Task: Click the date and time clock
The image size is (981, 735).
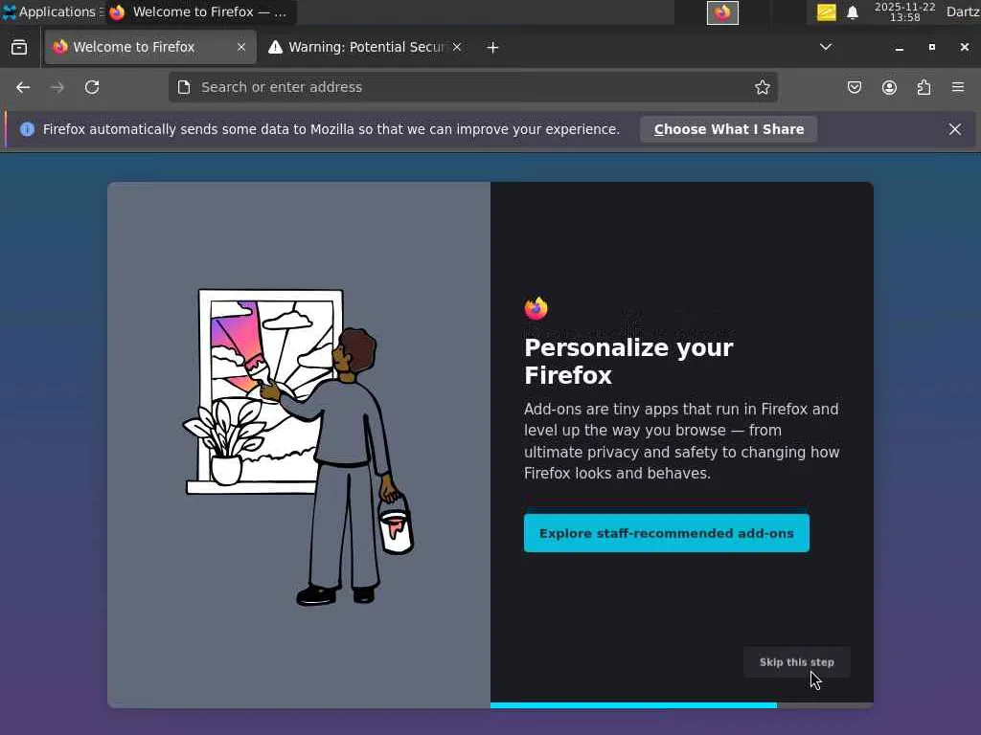Action: click(904, 11)
